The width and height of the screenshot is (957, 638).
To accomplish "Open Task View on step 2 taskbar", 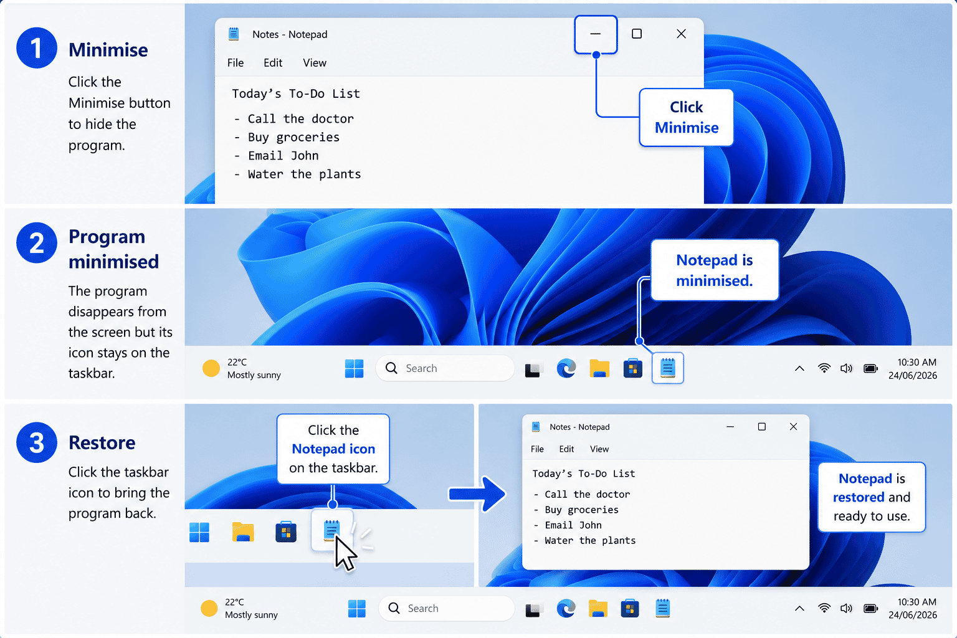I will (x=533, y=369).
